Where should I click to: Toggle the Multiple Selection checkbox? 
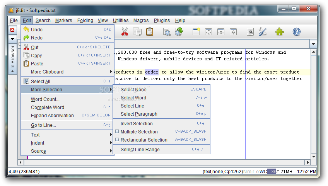[x=117, y=131]
